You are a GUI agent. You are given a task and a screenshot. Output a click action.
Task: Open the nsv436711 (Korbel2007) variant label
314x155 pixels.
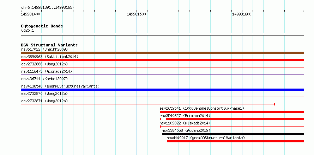(44, 79)
